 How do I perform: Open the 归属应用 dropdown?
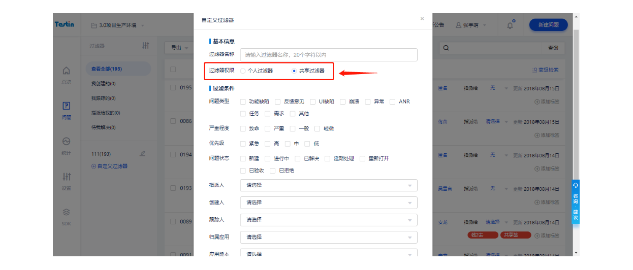[329, 237]
